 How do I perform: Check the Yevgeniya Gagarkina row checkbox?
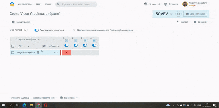tap(13, 52)
